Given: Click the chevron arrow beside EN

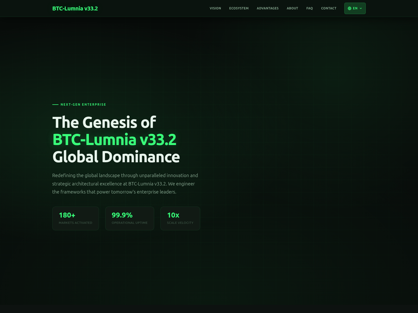Looking at the screenshot, I should (x=361, y=8).
